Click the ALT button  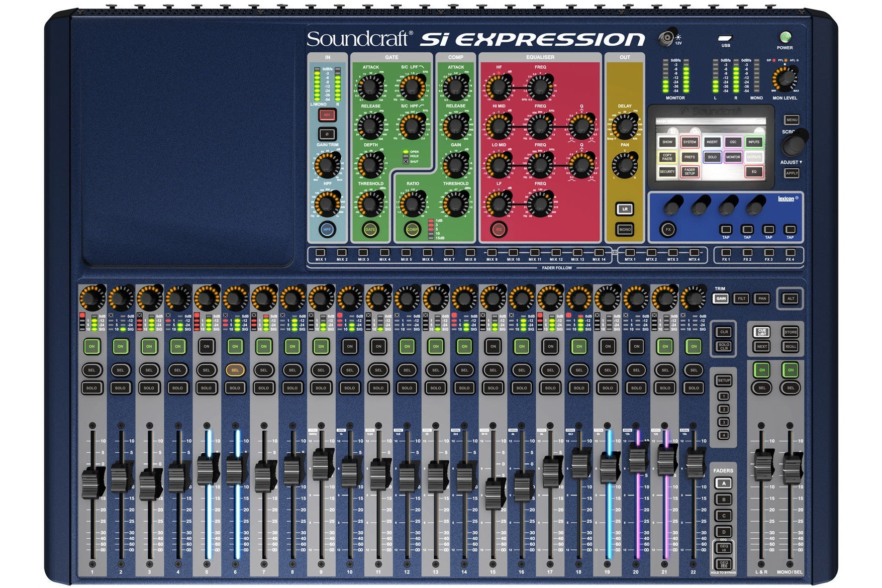[x=791, y=299]
